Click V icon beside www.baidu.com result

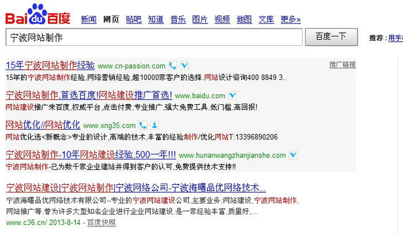pos(232,95)
